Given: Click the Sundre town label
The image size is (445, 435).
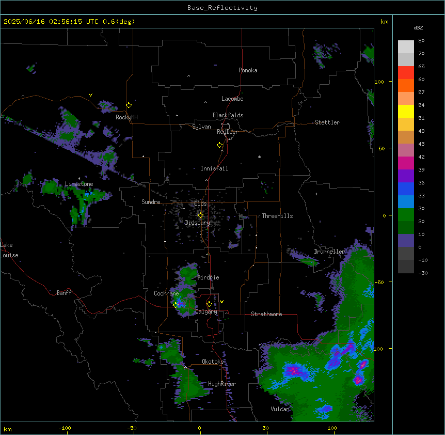Looking at the screenshot, I should (x=151, y=202).
